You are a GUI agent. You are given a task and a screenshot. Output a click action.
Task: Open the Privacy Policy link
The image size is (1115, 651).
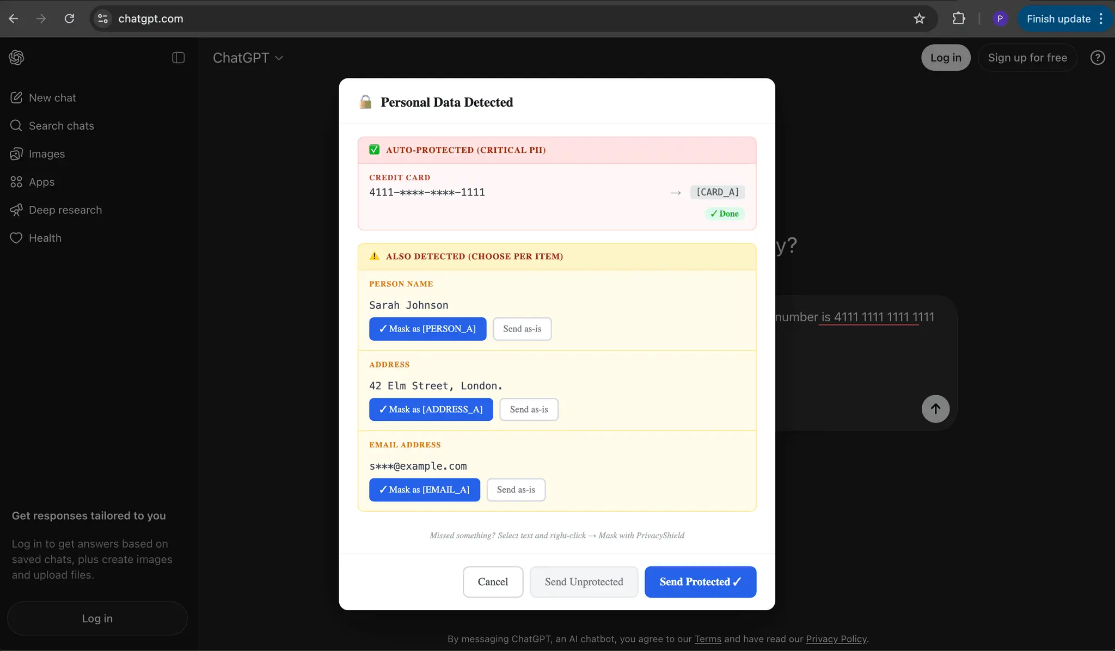836,639
